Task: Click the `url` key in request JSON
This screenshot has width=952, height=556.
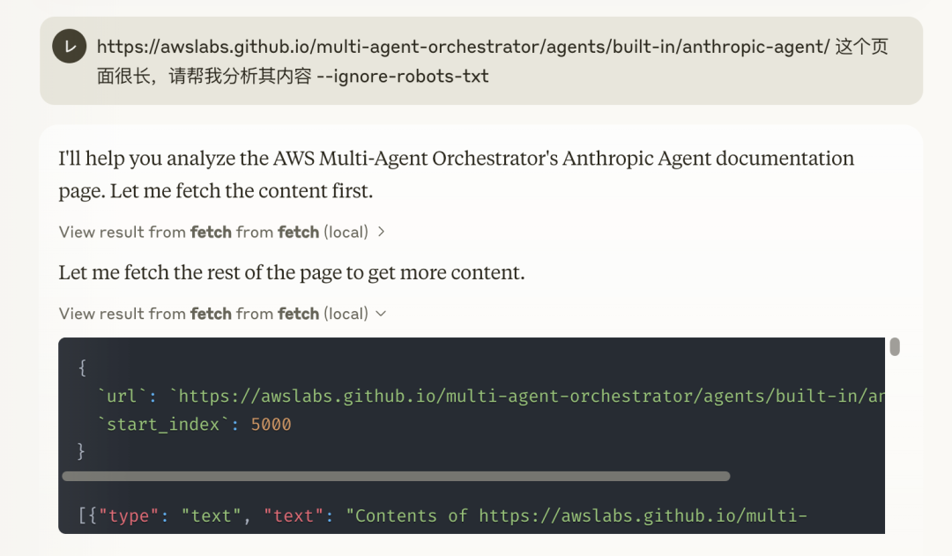Action: (122, 397)
